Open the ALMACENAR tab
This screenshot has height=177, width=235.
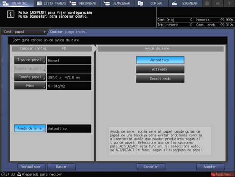(118, 3)
